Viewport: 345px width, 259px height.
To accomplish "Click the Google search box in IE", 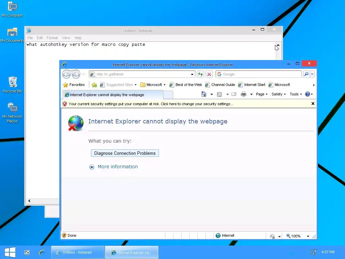I will pyautogui.click(x=258, y=74).
